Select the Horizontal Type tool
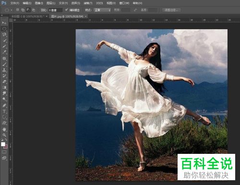Viewport: 240px width, 185px height. (x=4, y=111)
